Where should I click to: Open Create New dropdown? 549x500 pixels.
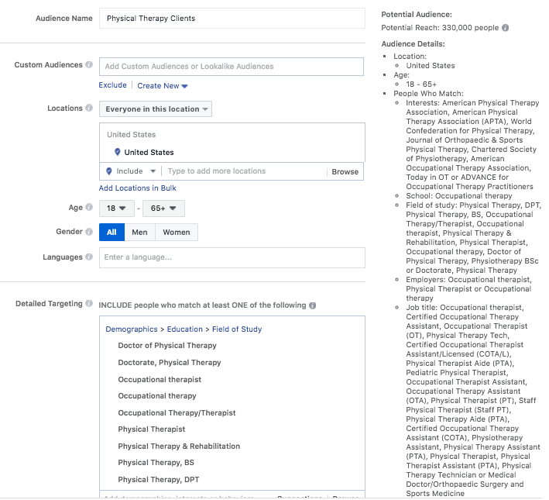163,86
